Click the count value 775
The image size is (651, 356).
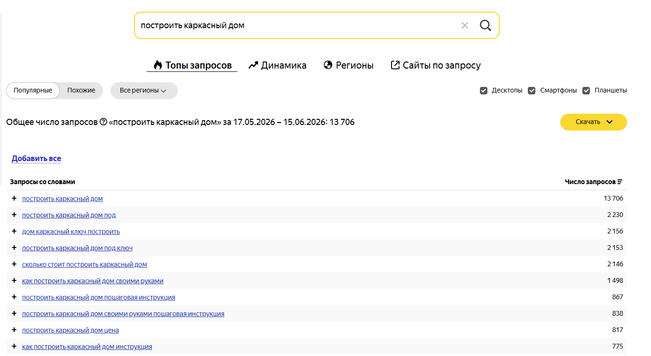(618, 346)
